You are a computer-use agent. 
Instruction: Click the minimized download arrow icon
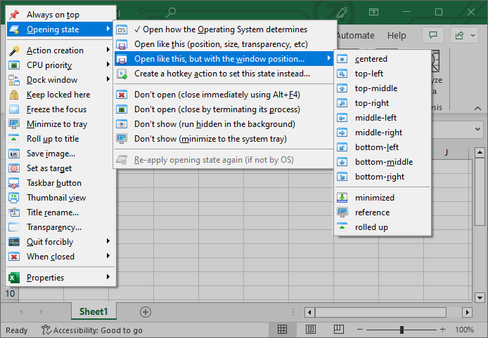click(x=342, y=198)
